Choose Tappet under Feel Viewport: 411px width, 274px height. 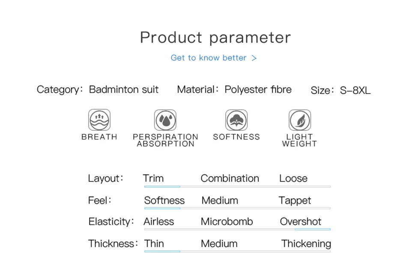pos(295,201)
